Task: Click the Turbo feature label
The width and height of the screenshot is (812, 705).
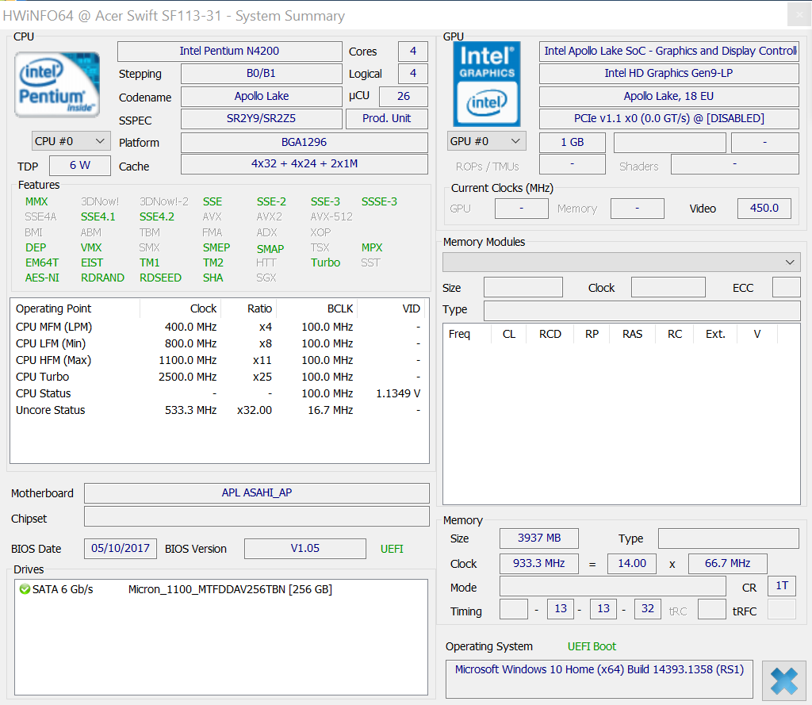Action: point(325,262)
